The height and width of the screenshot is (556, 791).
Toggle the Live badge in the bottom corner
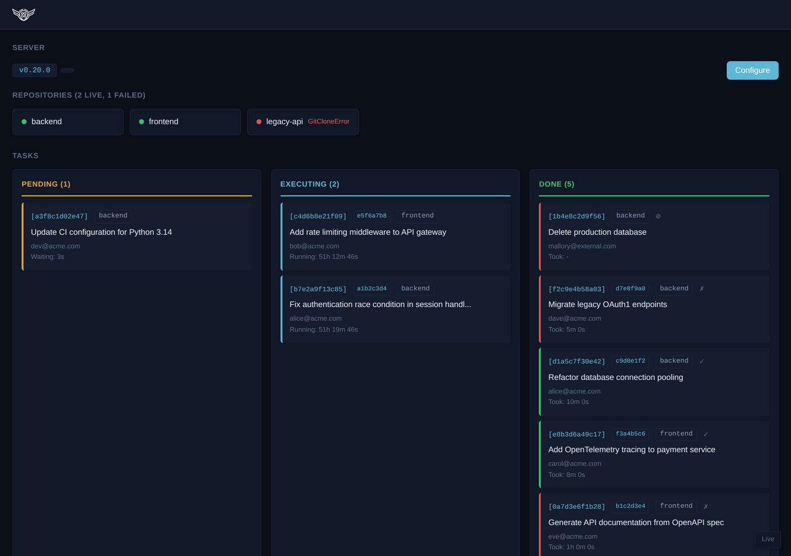768,539
